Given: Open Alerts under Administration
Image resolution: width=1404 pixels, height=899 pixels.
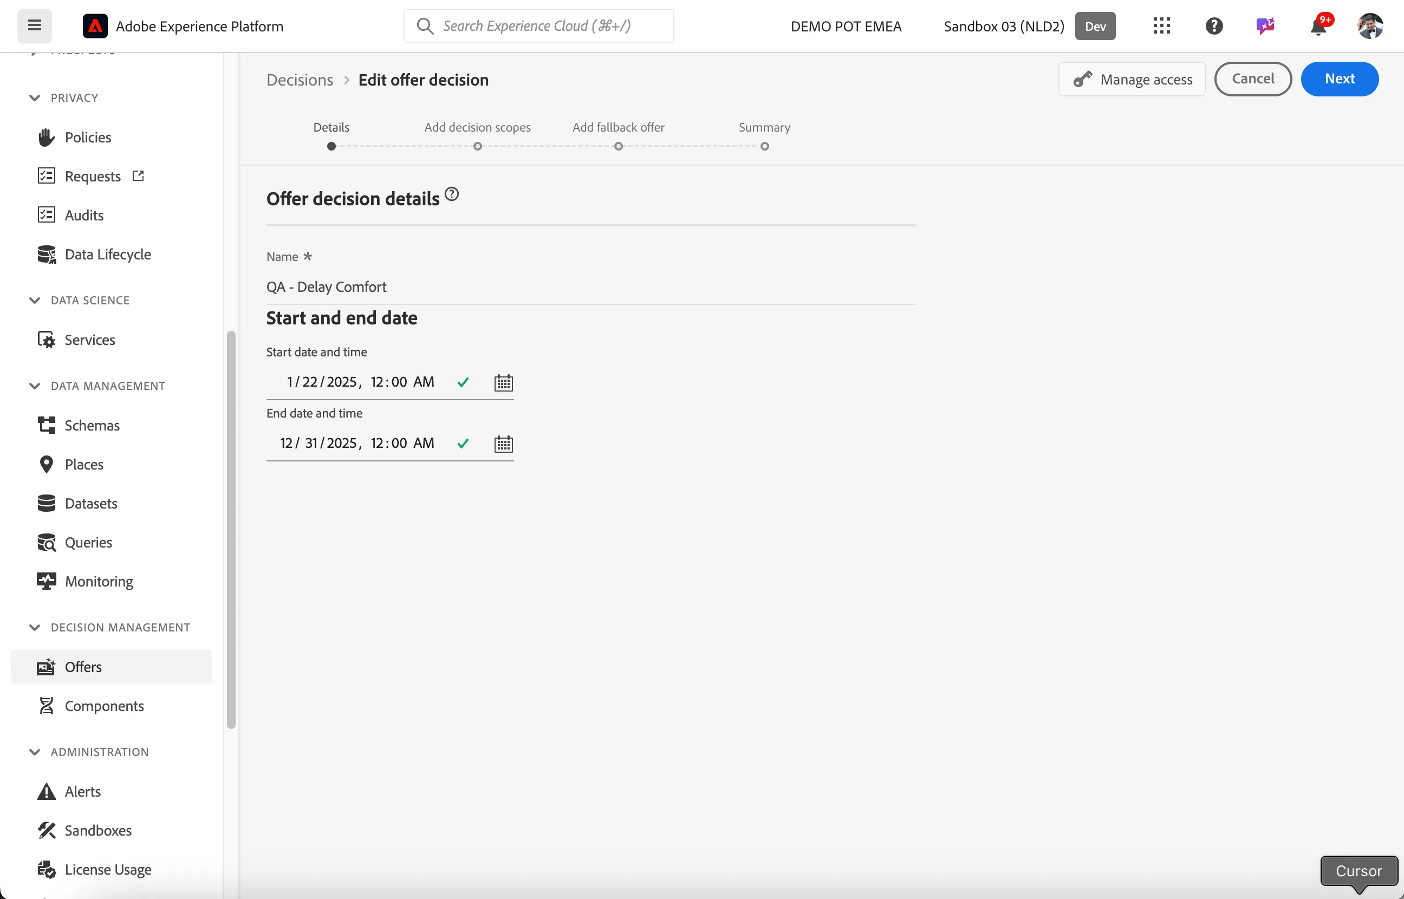Looking at the screenshot, I should point(111,792).
